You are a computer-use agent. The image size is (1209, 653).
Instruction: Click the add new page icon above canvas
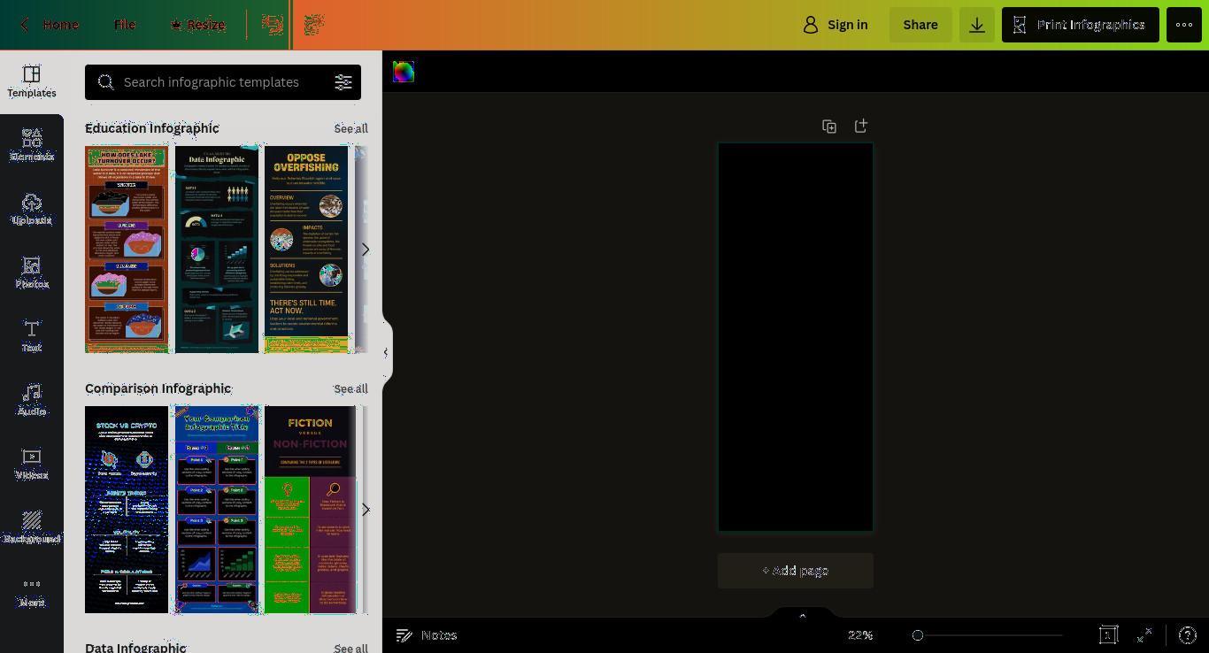pos(861,127)
